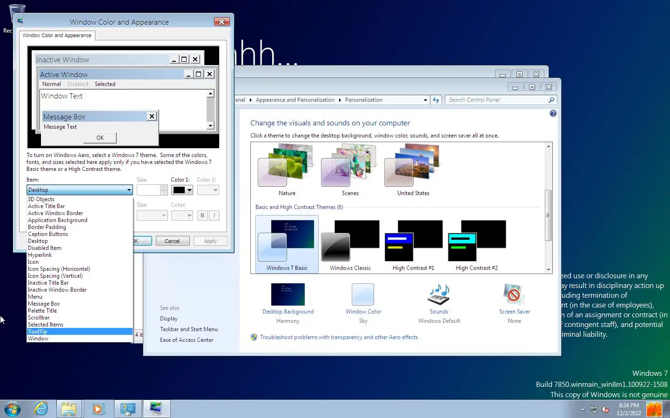Open Troubleshoot transparency problems link

[339, 337]
